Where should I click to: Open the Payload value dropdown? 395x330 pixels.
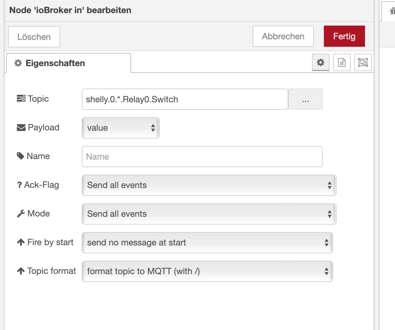[121, 128]
